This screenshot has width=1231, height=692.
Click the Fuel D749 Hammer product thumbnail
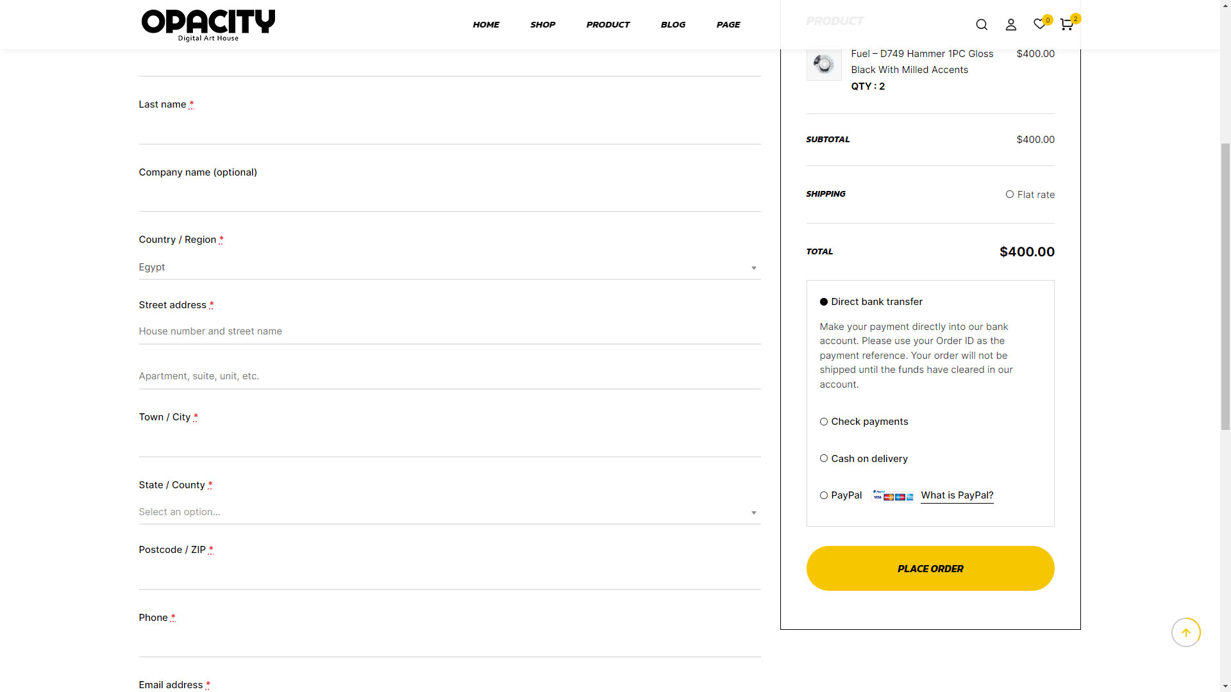(x=824, y=63)
